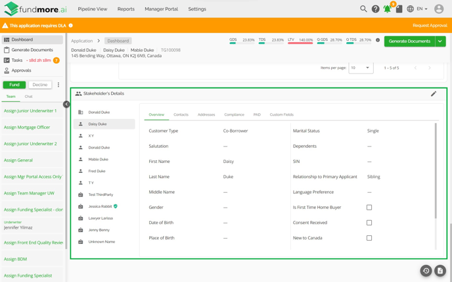Click the stakeholder details vertical scrollbar
Image resolution: width=452 pixels, height=282 pixels.
pyautogui.click(x=436, y=171)
